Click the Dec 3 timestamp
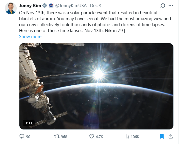This screenshot has height=144, width=188. pos(96,6)
